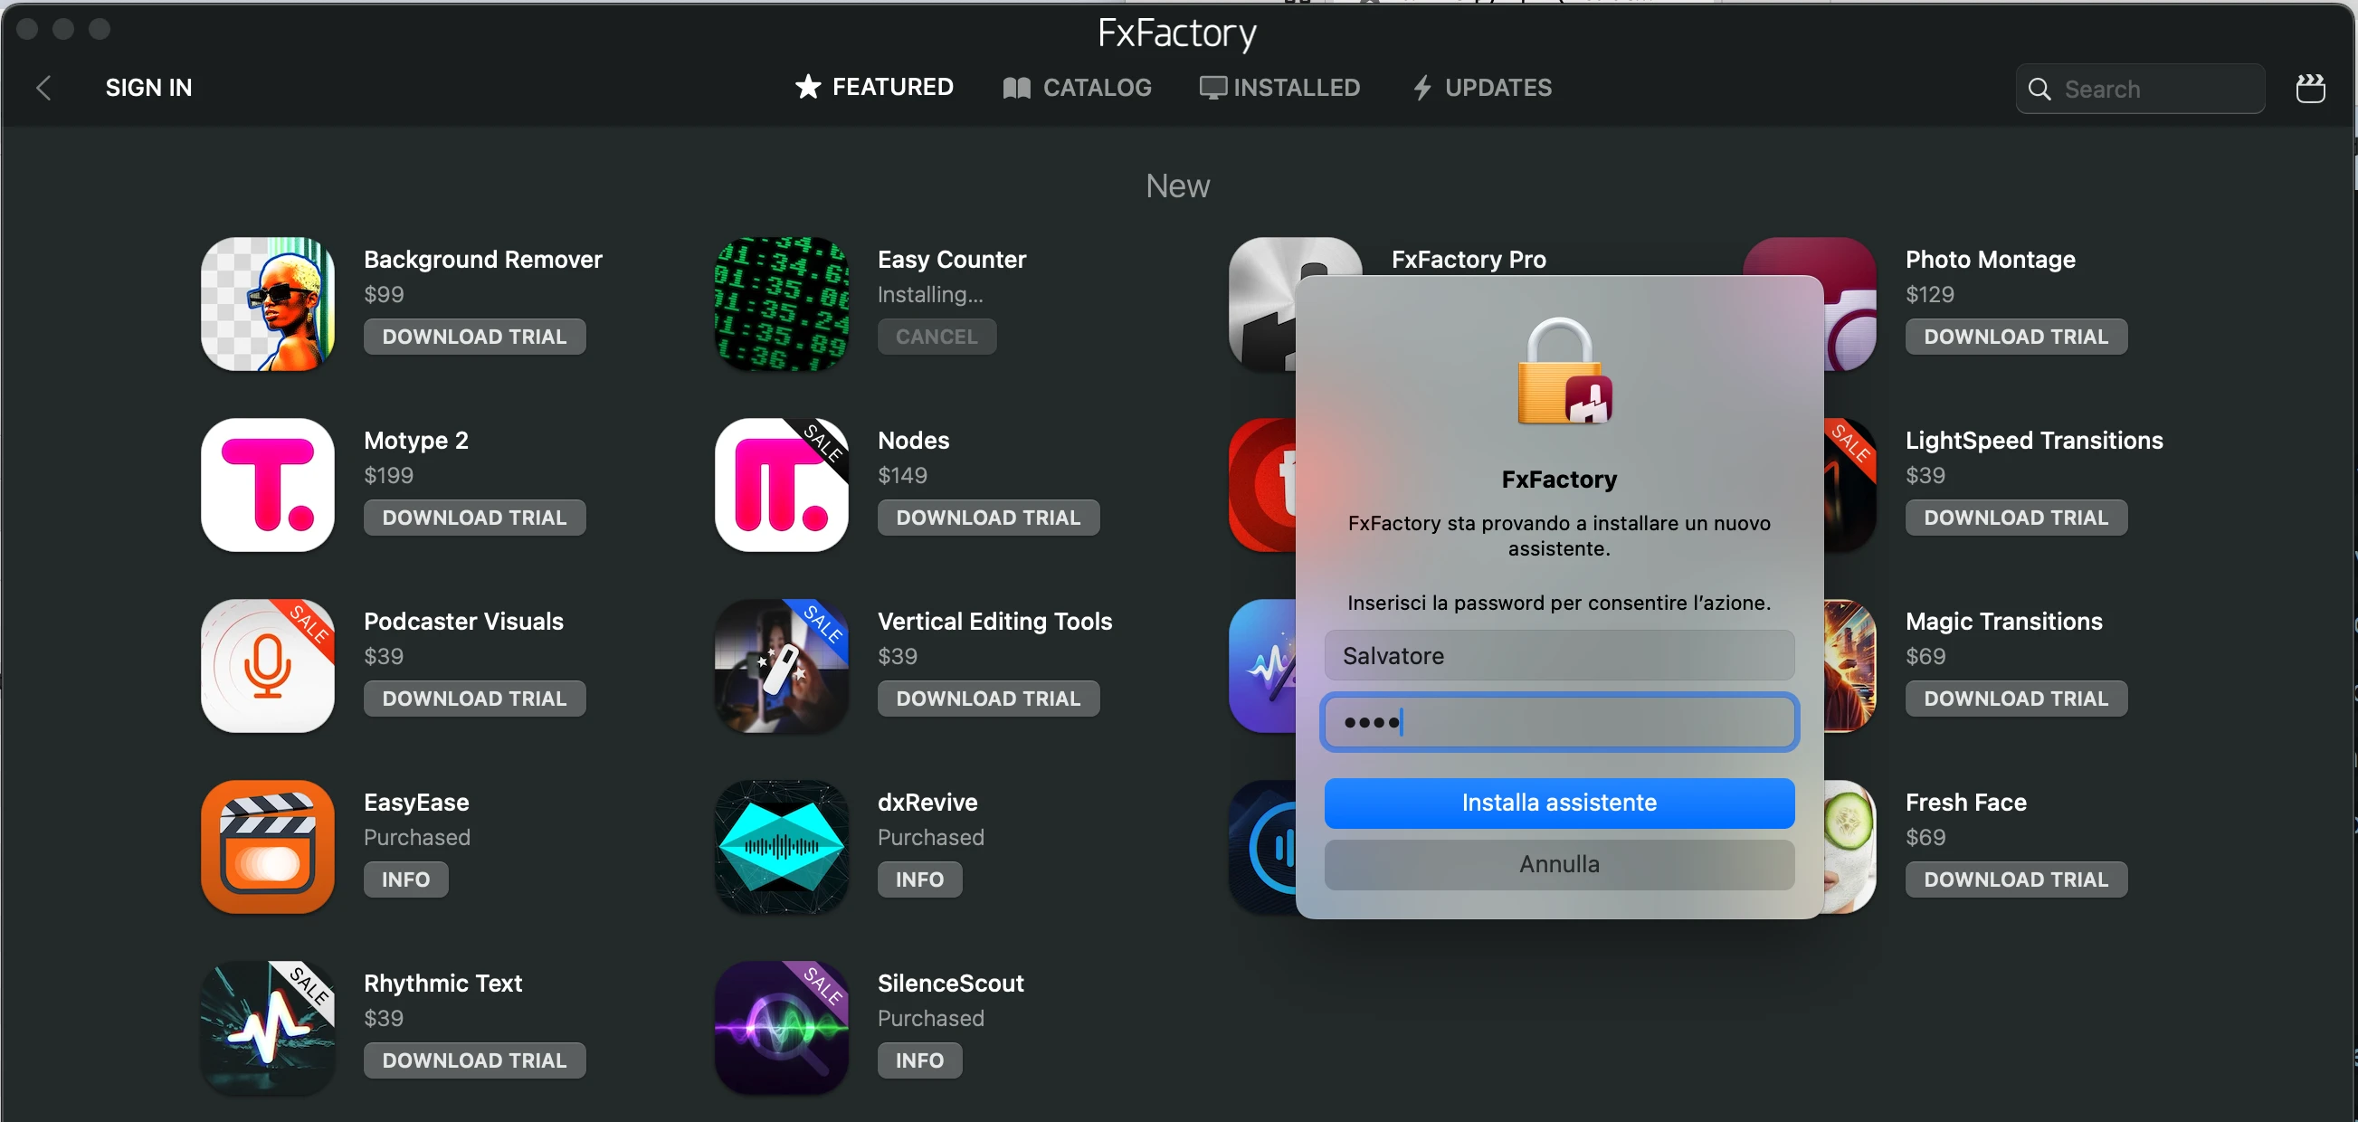Click the Easy Counter title
Viewport: 2358px width, 1122px height.
(x=951, y=260)
